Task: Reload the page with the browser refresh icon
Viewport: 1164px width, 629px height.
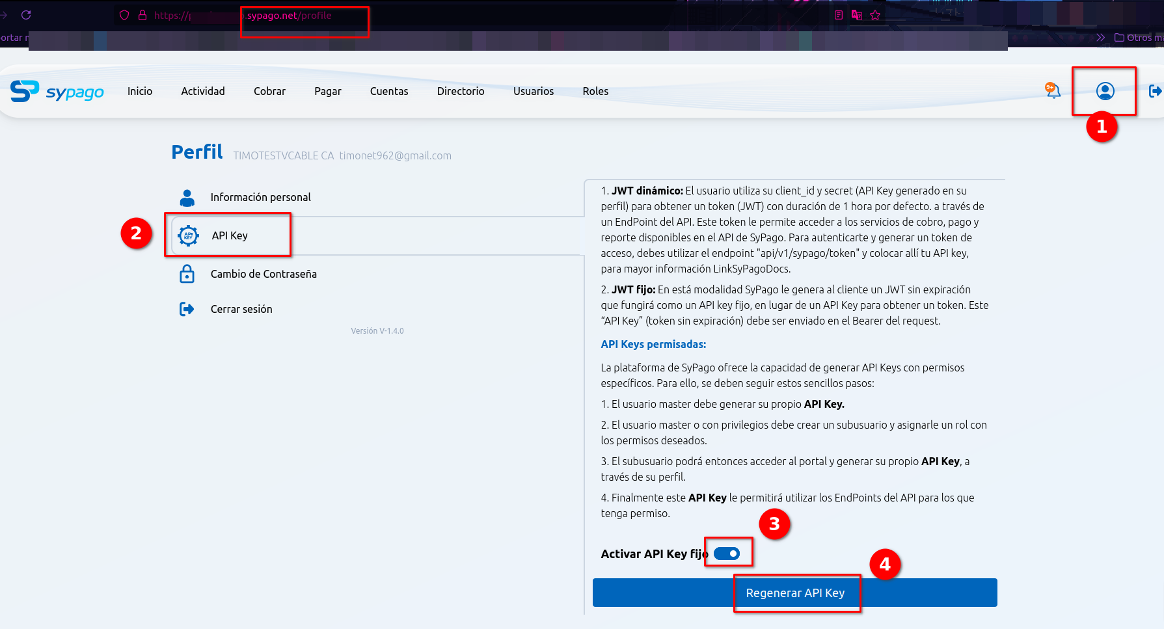Action: (x=26, y=15)
